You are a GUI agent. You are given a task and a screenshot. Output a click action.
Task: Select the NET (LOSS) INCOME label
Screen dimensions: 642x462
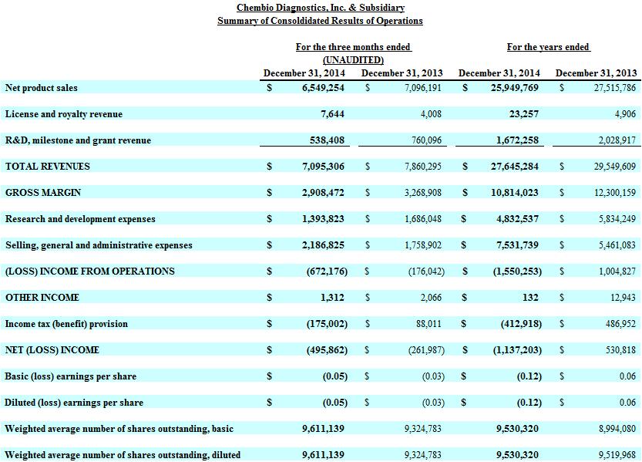[52, 349]
